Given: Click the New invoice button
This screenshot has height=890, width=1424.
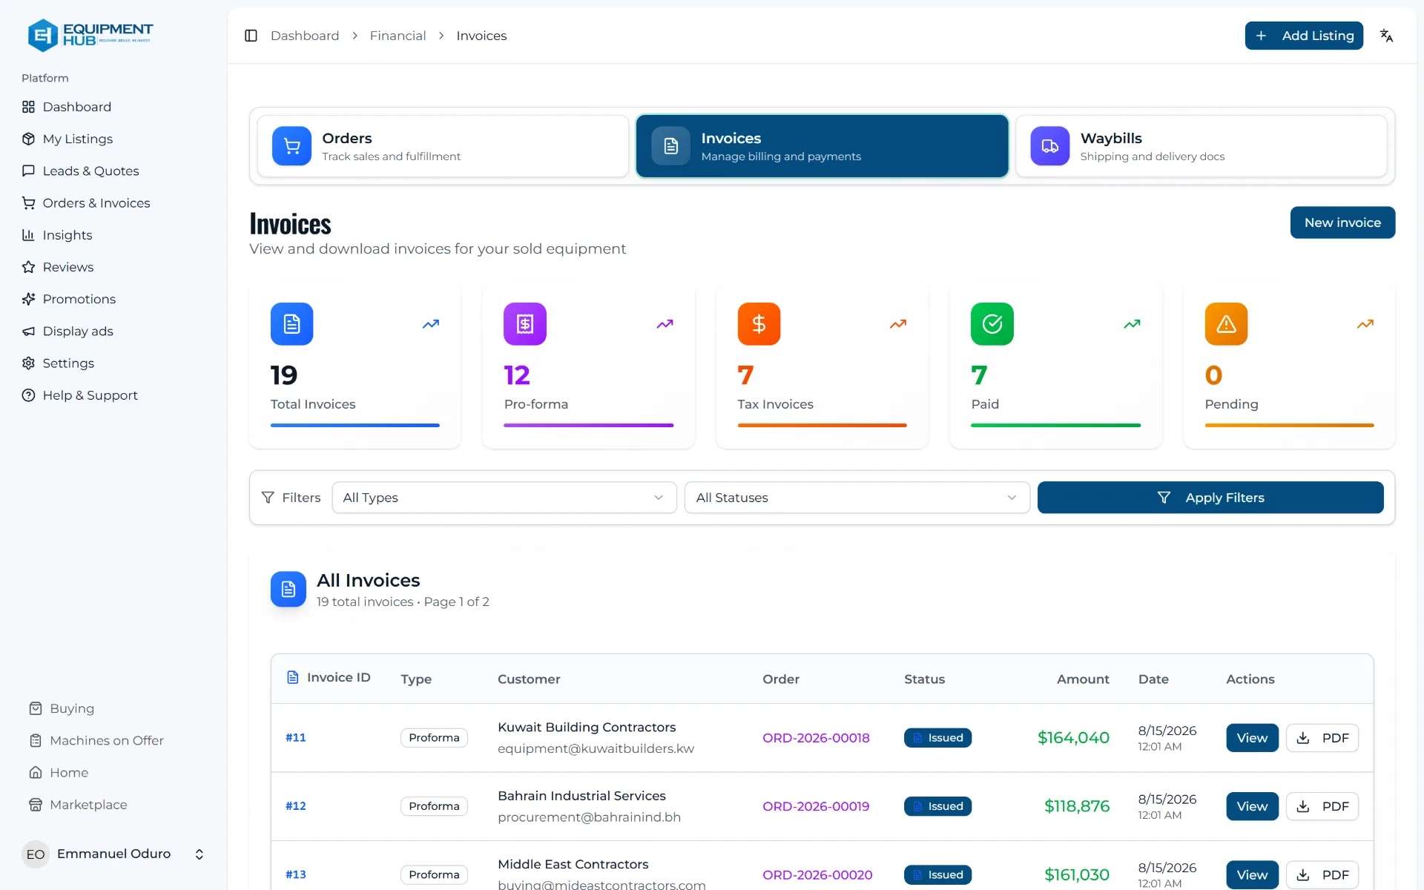Looking at the screenshot, I should [1342, 222].
